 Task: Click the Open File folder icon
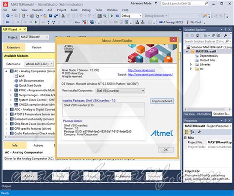[x=45, y=16]
